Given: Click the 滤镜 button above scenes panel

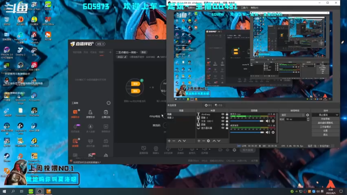Looking at the screenshot, I should click(219, 105).
